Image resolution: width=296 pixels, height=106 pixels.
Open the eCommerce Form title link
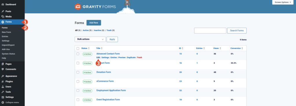[105, 81]
